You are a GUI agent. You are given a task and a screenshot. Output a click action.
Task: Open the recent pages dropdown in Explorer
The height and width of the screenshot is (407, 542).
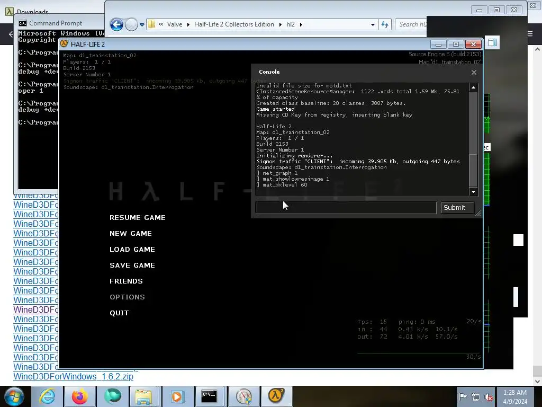pos(142,25)
